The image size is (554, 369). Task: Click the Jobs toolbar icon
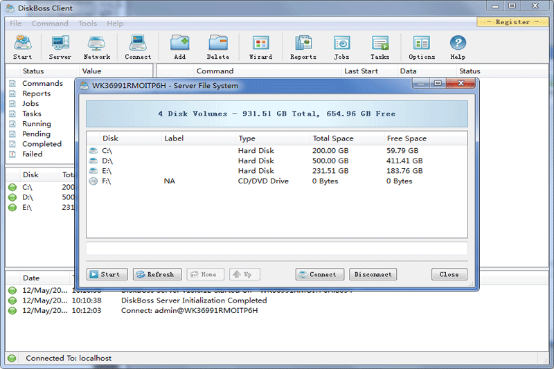pyautogui.click(x=341, y=47)
